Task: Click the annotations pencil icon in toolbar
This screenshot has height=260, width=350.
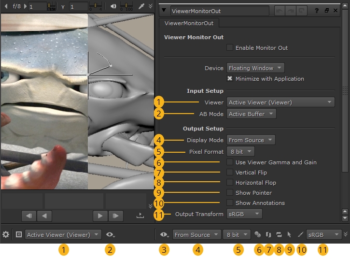Action: pyautogui.click(x=300, y=235)
